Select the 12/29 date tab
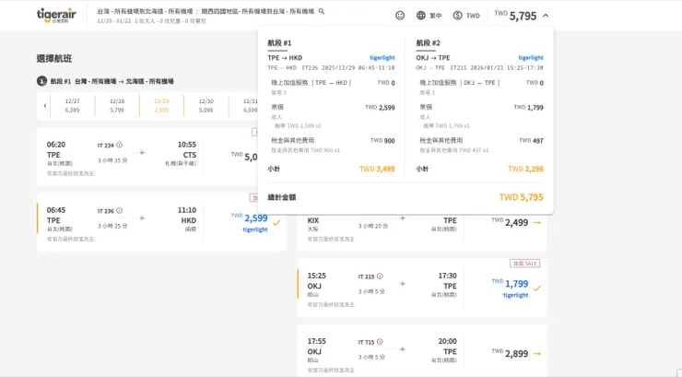This screenshot has height=377, width=682. 161,105
